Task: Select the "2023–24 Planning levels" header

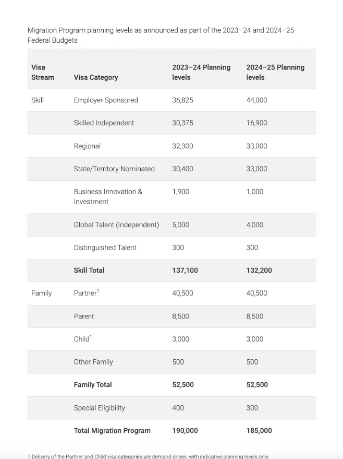Action: pos(201,72)
